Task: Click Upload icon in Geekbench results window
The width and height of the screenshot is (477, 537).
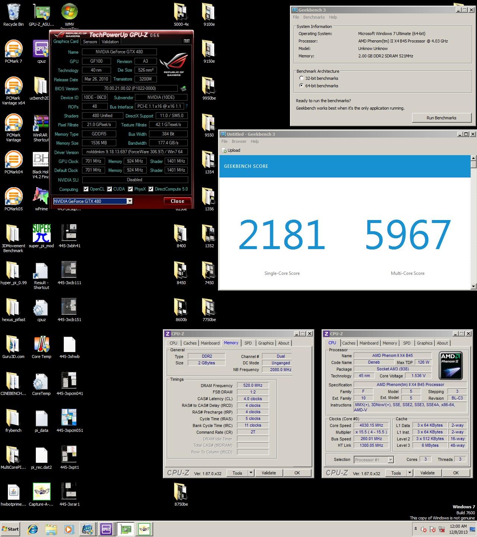Action: click(231, 150)
